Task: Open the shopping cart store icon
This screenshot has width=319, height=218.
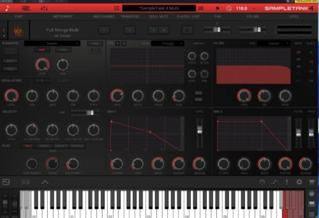Action: point(312,182)
